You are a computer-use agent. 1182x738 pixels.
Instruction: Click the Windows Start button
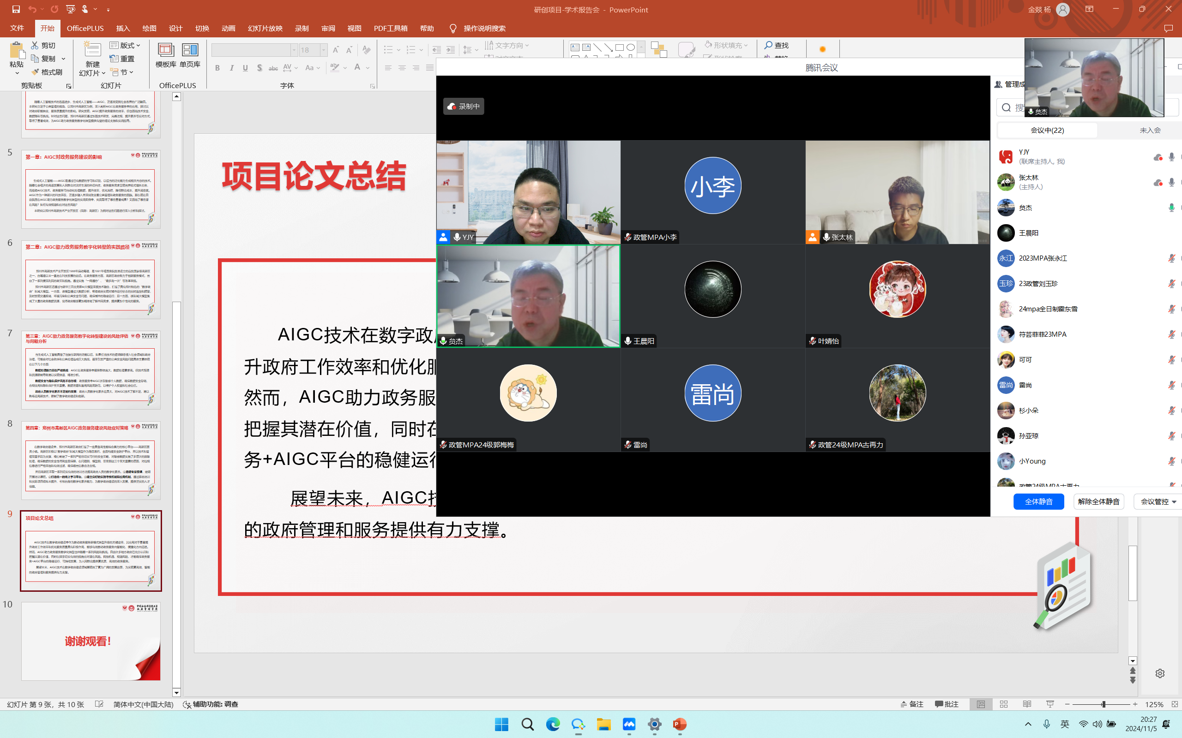[x=501, y=724]
